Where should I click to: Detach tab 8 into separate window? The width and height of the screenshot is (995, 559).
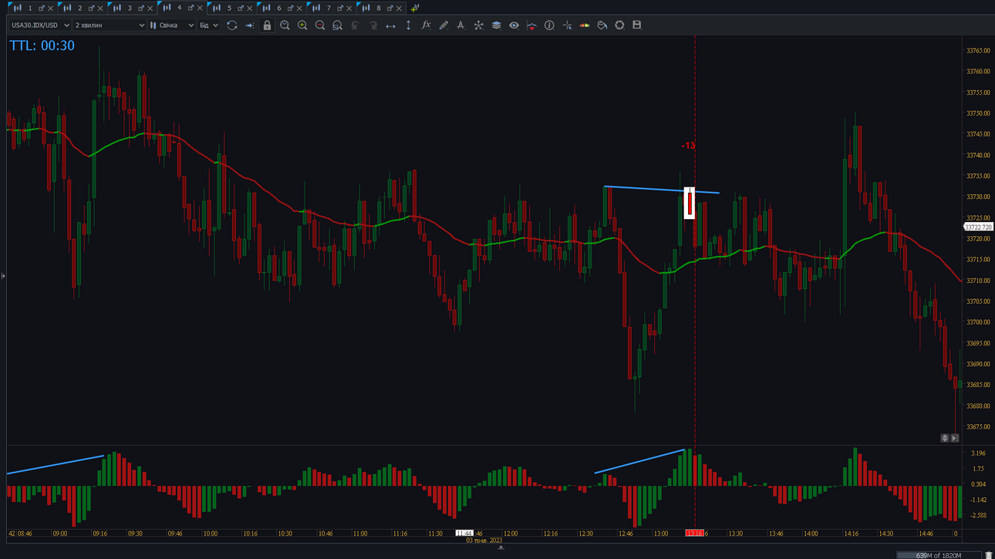point(390,8)
